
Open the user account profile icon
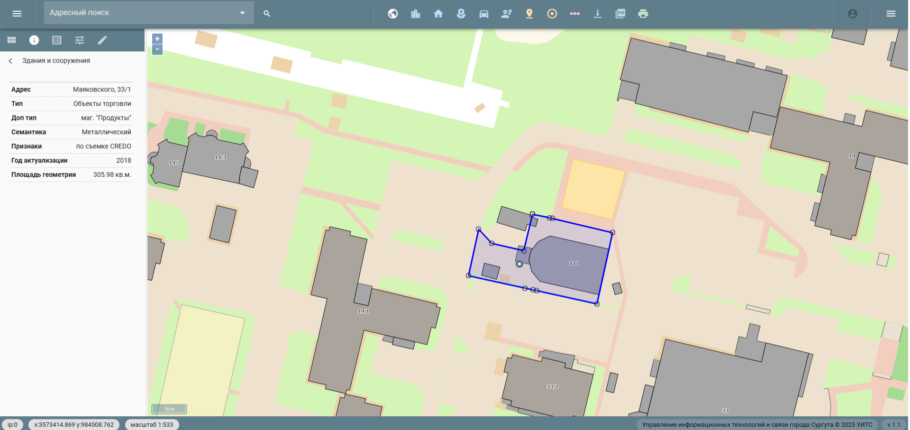(853, 14)
